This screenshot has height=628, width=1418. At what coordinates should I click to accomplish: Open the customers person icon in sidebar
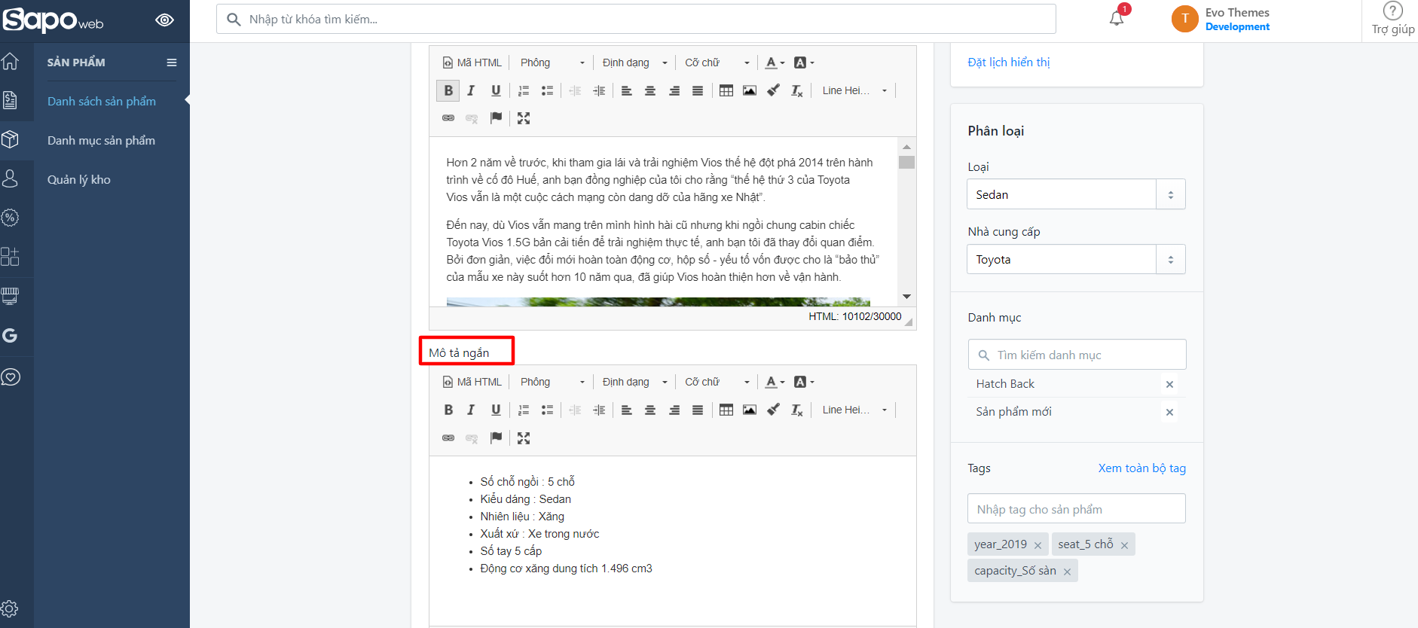click(10, 178)
